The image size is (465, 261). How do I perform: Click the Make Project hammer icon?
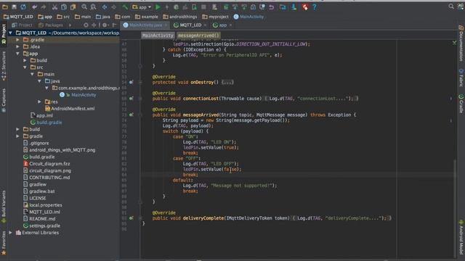click(x=125, y=7)
